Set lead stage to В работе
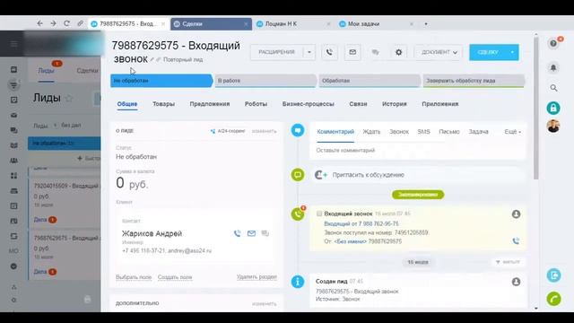Viewport: 574px width, 323px height. point(265,81)
